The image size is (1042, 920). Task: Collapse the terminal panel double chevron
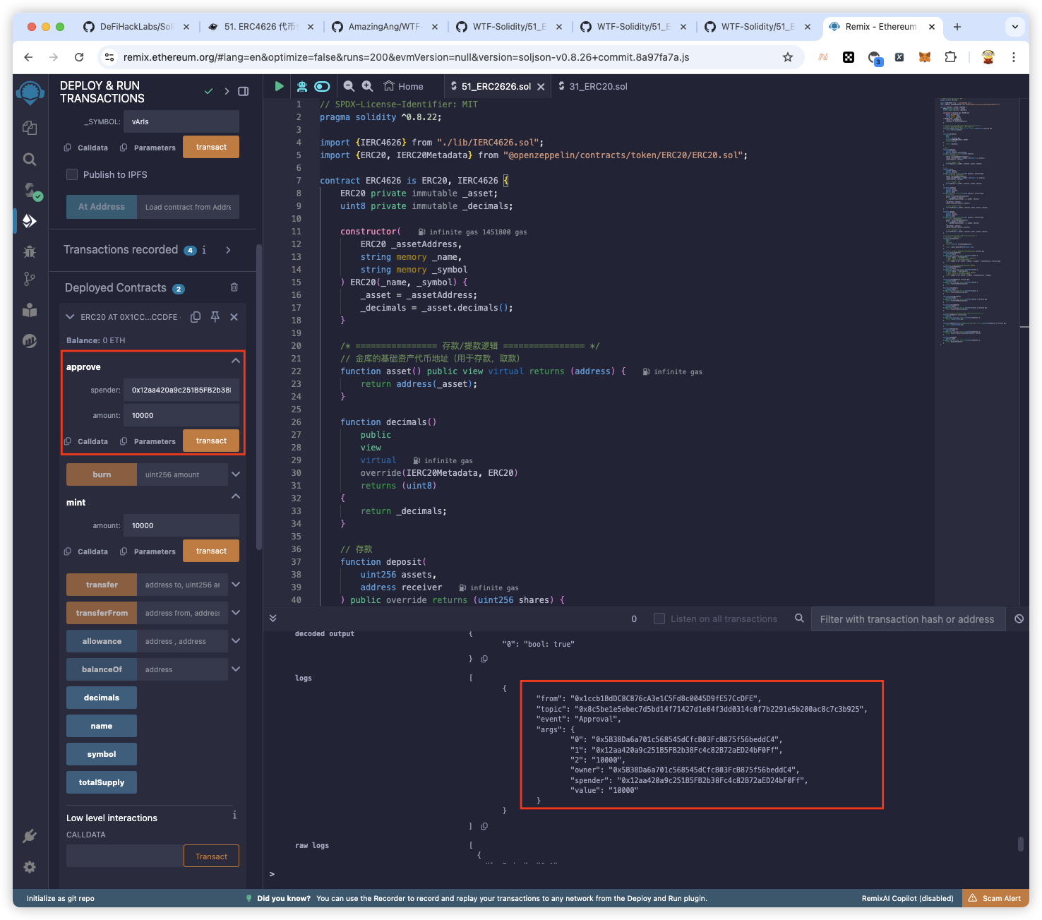[273, 619]
